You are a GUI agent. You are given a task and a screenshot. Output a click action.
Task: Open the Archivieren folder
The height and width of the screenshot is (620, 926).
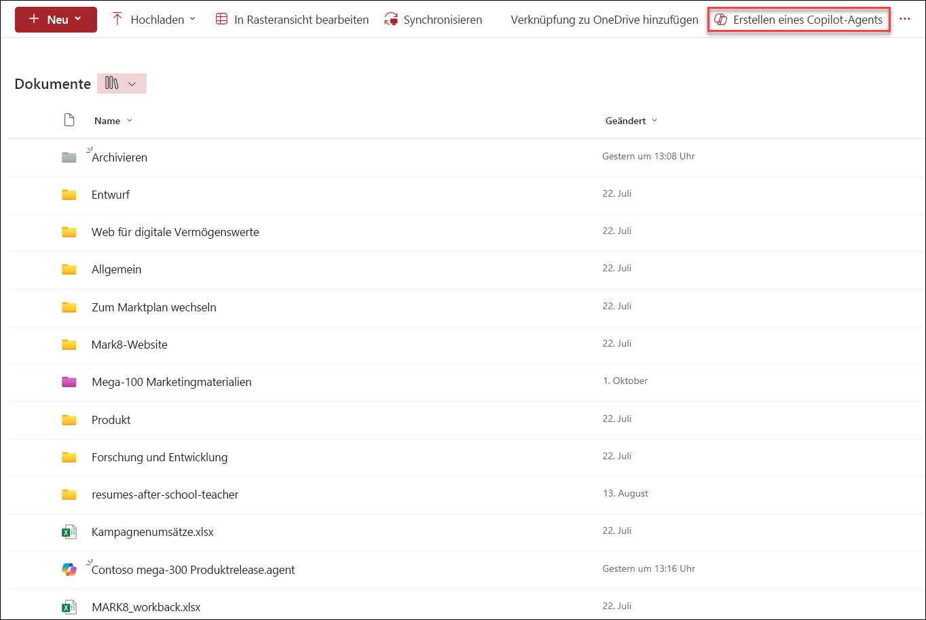[x=119, y=157]
